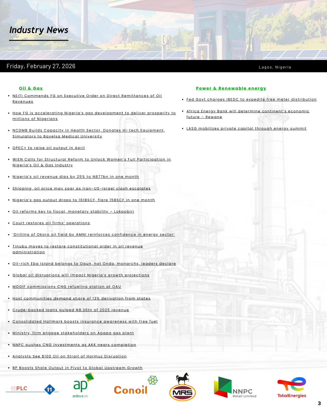Open Nigeria's oil revenue dips by 25% link
This screenshot has height=409, width=327.
coord(75,177)
